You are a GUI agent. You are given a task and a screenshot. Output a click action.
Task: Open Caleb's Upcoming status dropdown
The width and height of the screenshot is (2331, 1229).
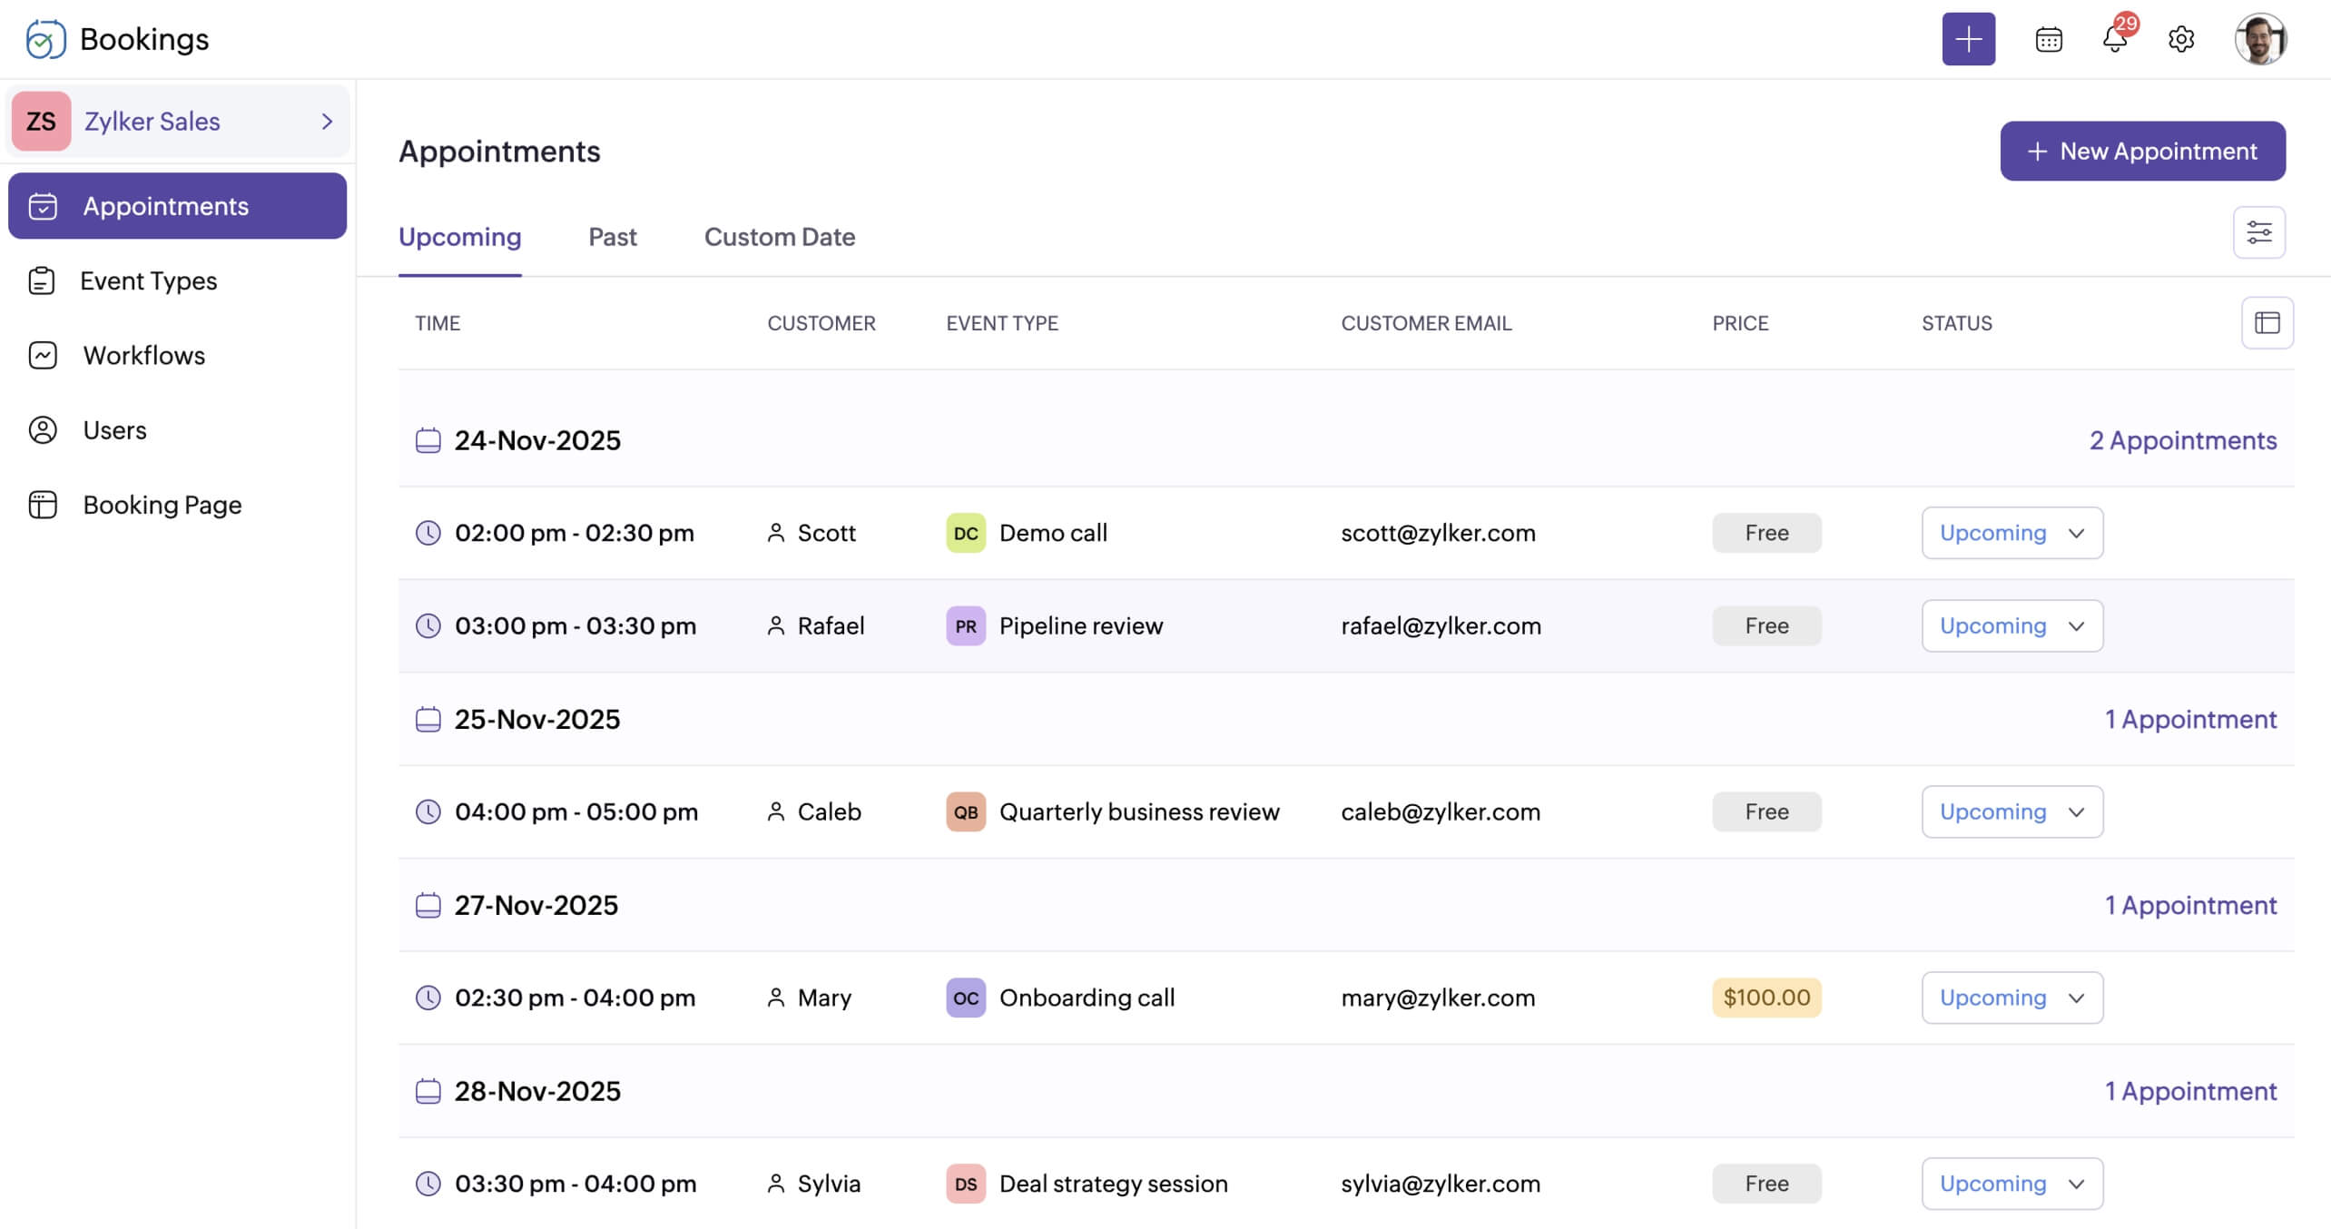(2011, 811)
